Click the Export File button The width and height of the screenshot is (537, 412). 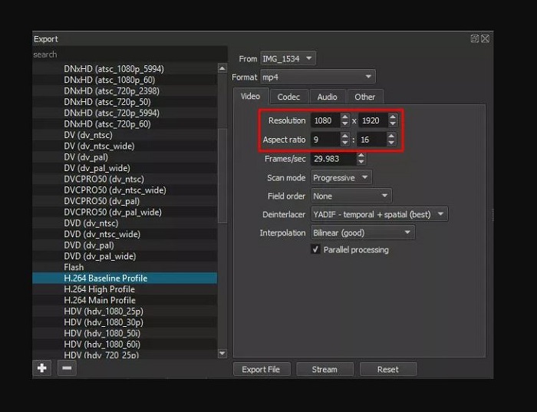[x=261, y=369]
